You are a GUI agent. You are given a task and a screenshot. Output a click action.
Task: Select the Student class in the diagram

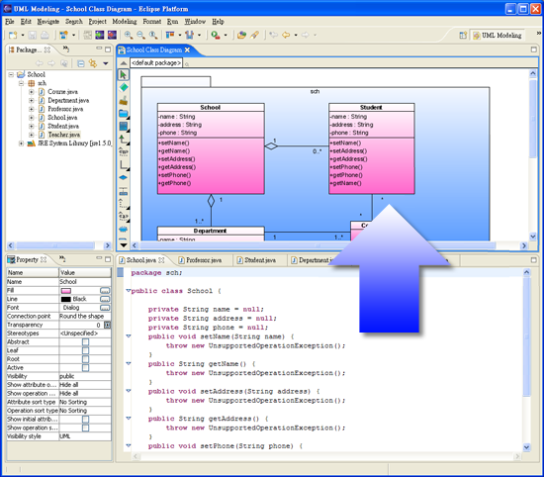coord(372,148)
